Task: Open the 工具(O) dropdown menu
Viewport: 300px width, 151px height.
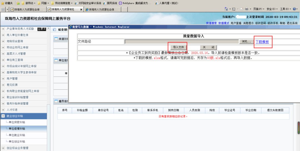Action: (x=284, y=9)
